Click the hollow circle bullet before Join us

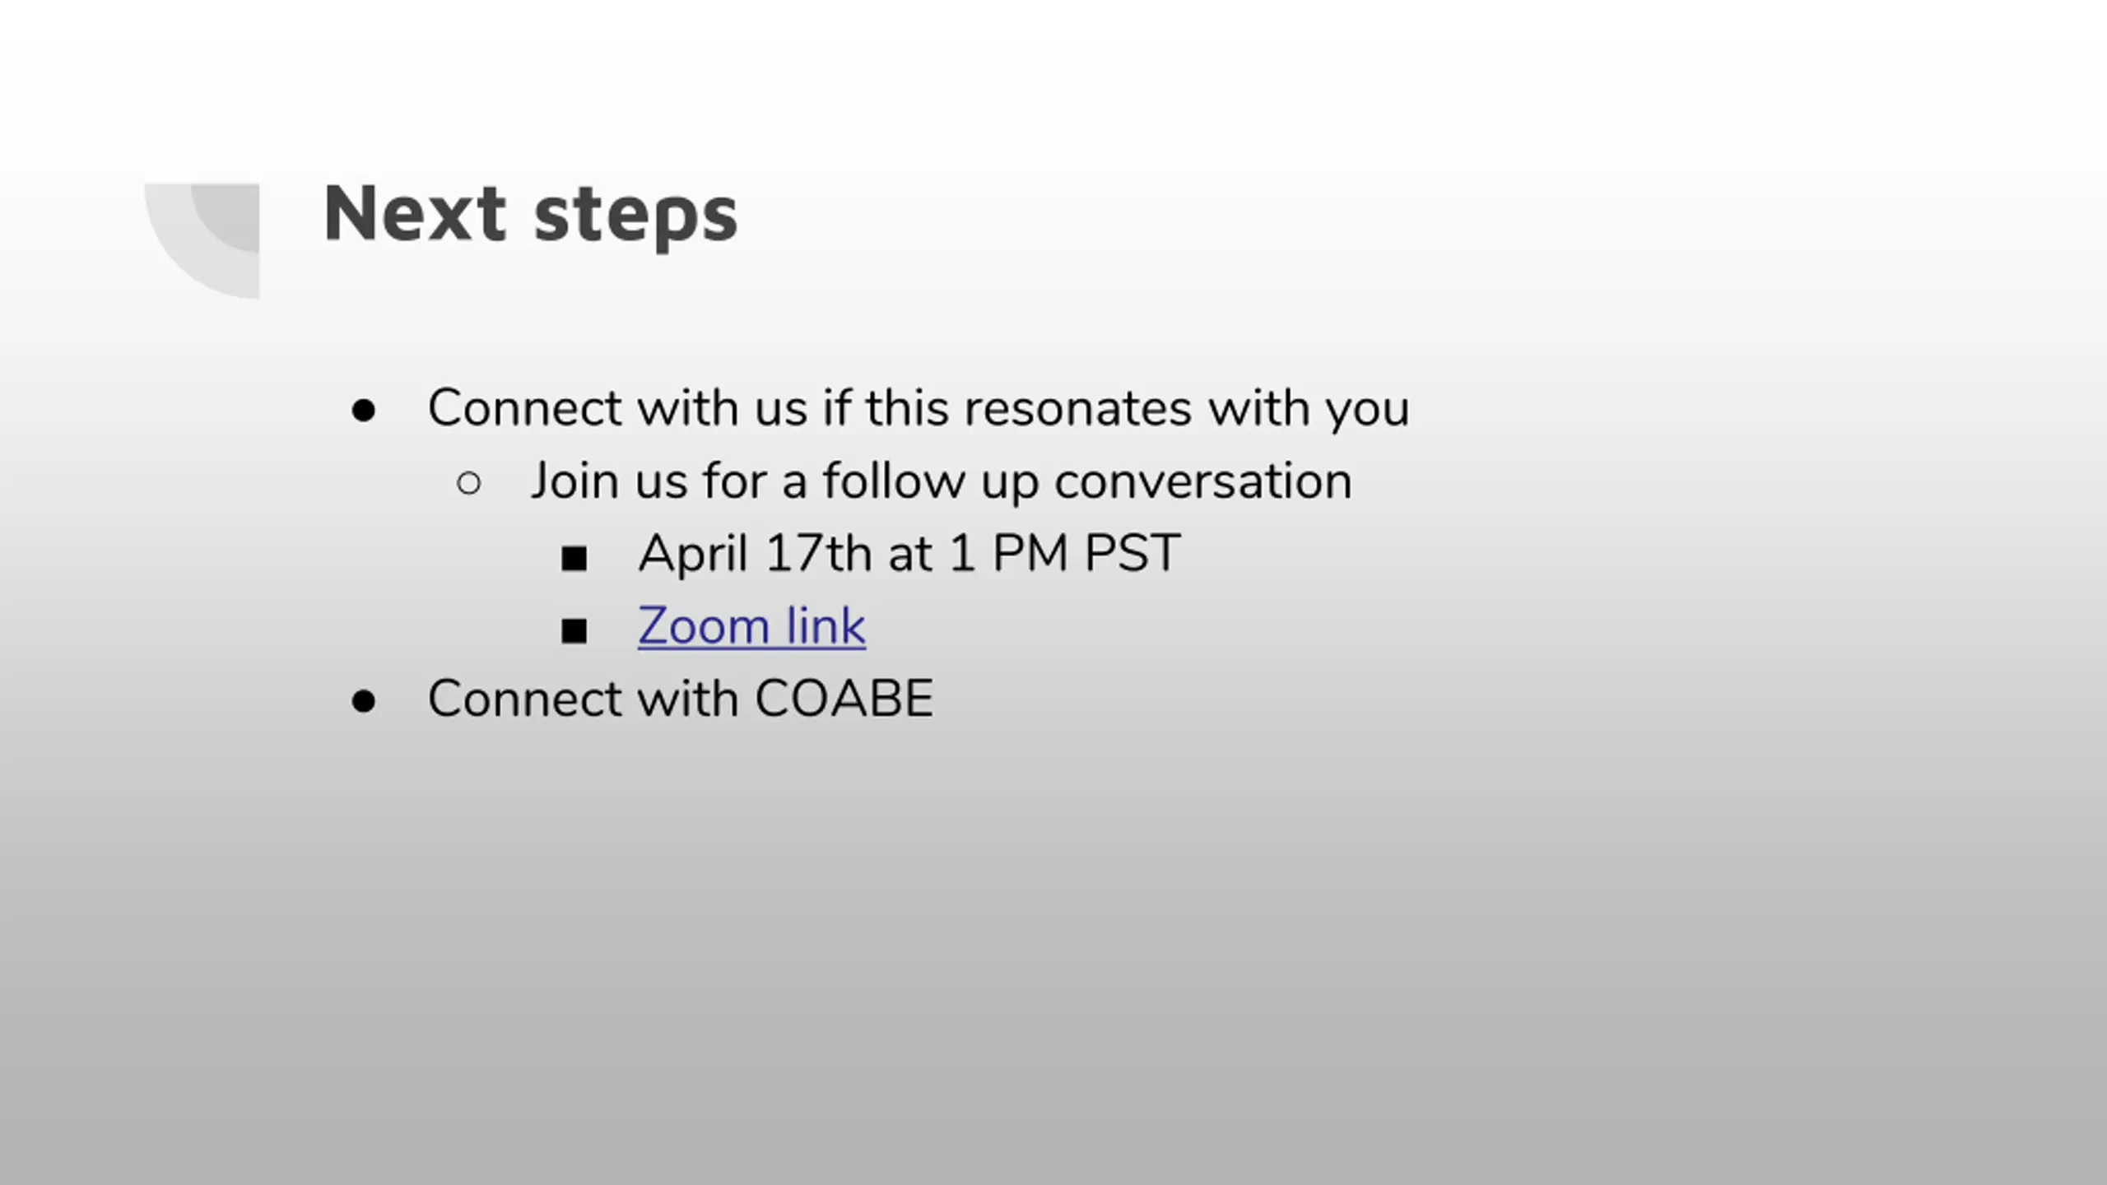tap(468, 483)
